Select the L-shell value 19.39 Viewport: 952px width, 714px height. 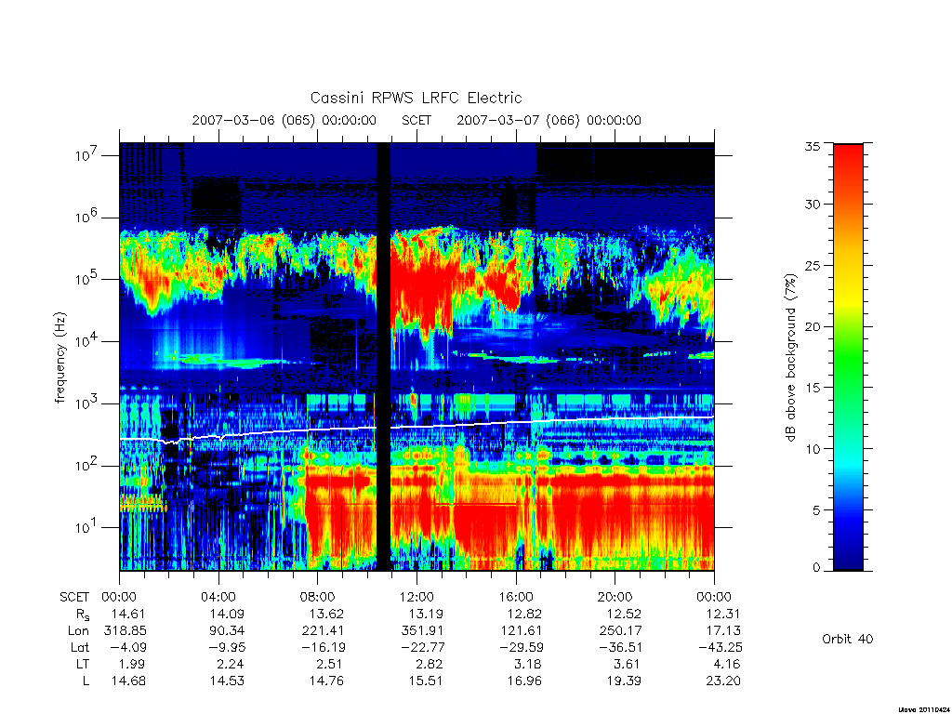(x=624, y=681)
